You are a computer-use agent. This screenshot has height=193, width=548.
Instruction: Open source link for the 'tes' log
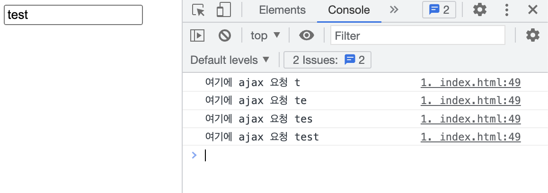click(470, 119)
